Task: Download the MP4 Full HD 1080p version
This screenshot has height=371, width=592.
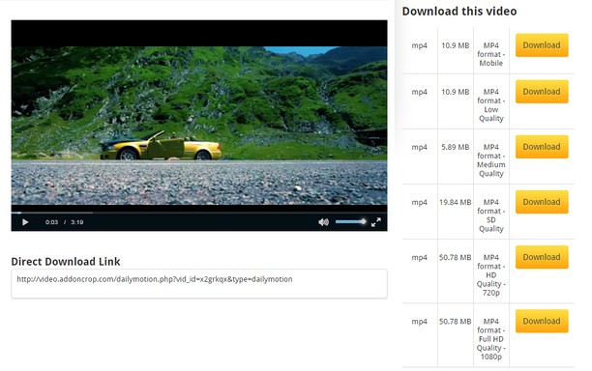Action: pyautogui.click(x=542, y=321)
